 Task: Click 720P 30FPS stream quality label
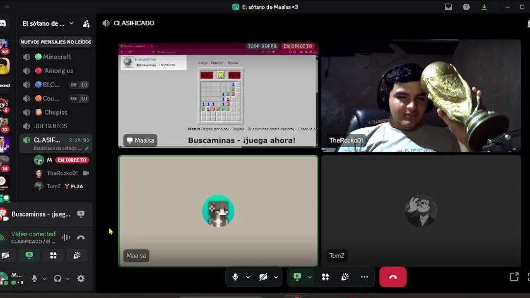pyautogui.click(x=262, y=46)
